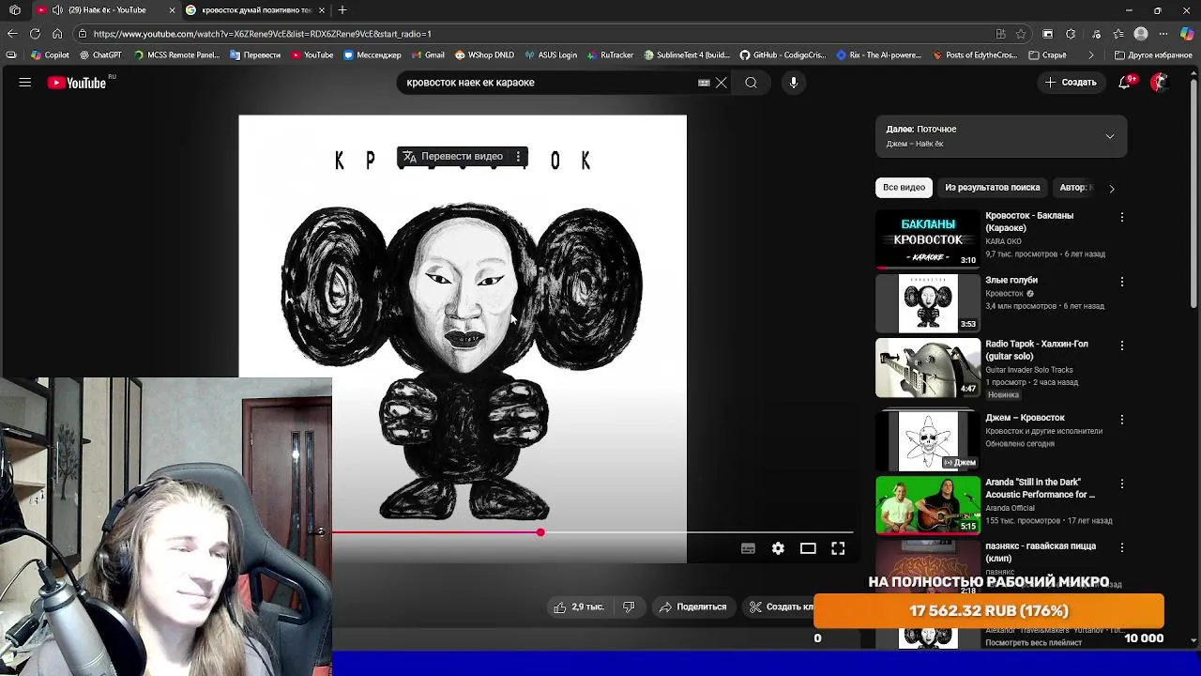Select the Из результатов поиска chip

992,188
